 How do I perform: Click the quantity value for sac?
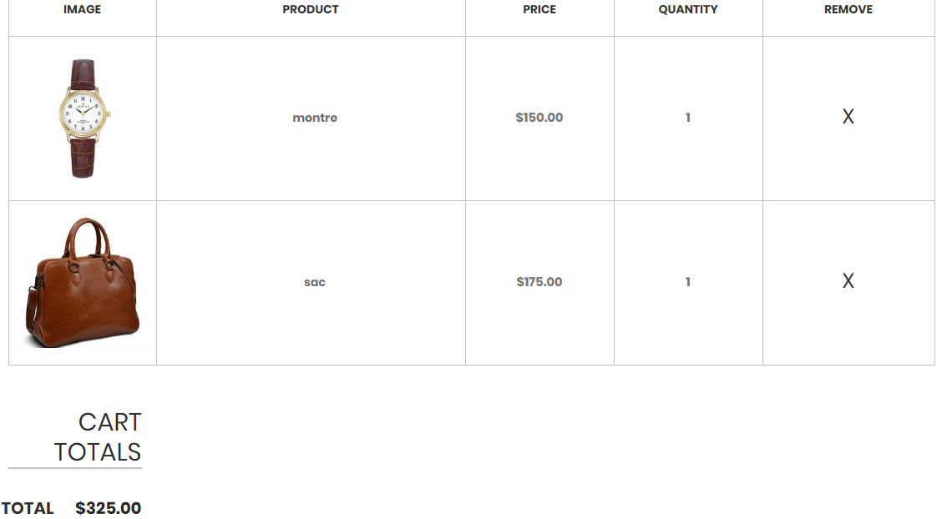point(688,282)
